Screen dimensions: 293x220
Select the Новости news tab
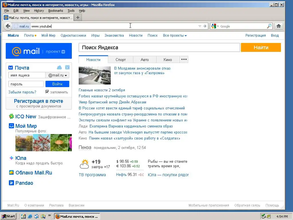click(x=93, y=60)
